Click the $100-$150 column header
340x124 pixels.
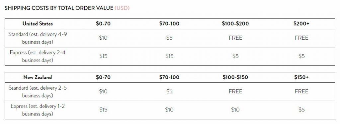click(x=235, y=77)
